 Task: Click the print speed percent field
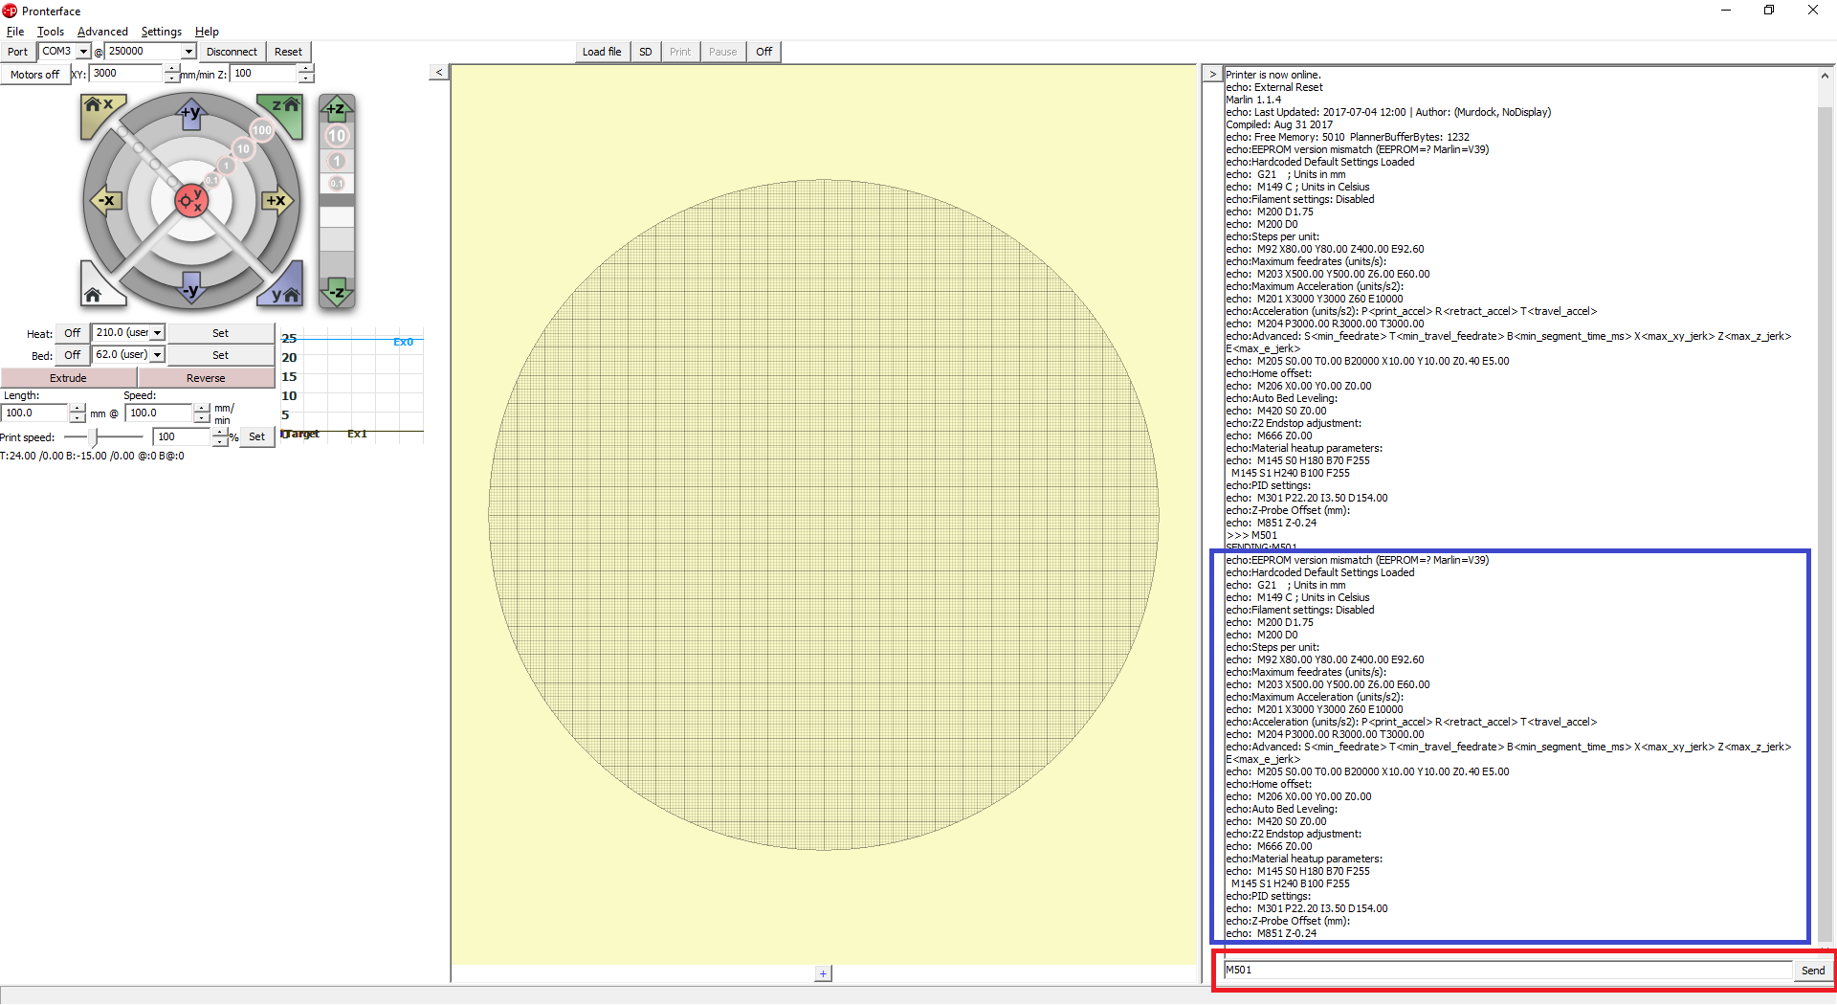tap(183, 437)
